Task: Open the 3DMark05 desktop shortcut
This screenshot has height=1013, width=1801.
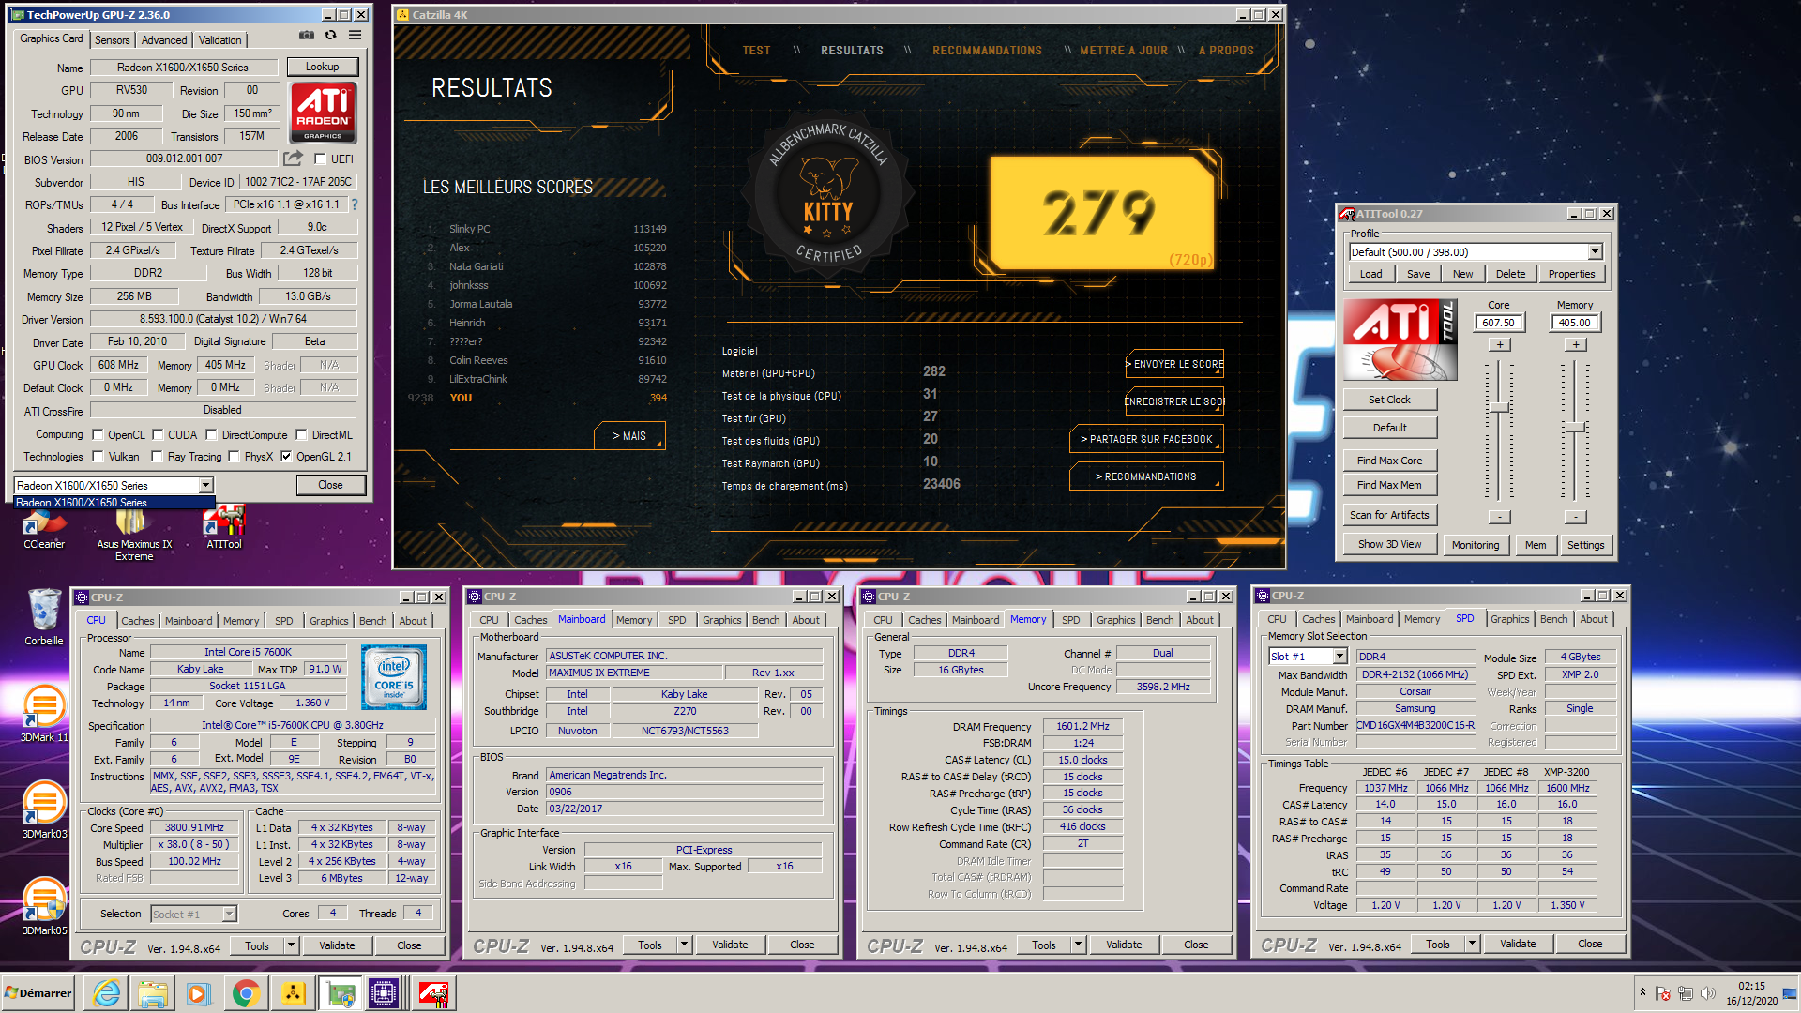Action: 44,907
